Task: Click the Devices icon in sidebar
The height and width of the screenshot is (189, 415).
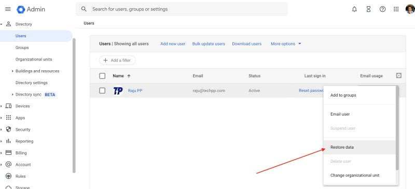Action: [8, 106]
